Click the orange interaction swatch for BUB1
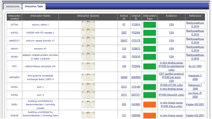 pyautogui.click(x=150, y=104)
